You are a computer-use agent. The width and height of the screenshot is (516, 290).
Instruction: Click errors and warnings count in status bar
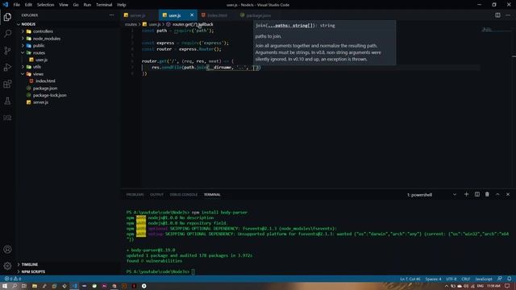click(13, 279)
